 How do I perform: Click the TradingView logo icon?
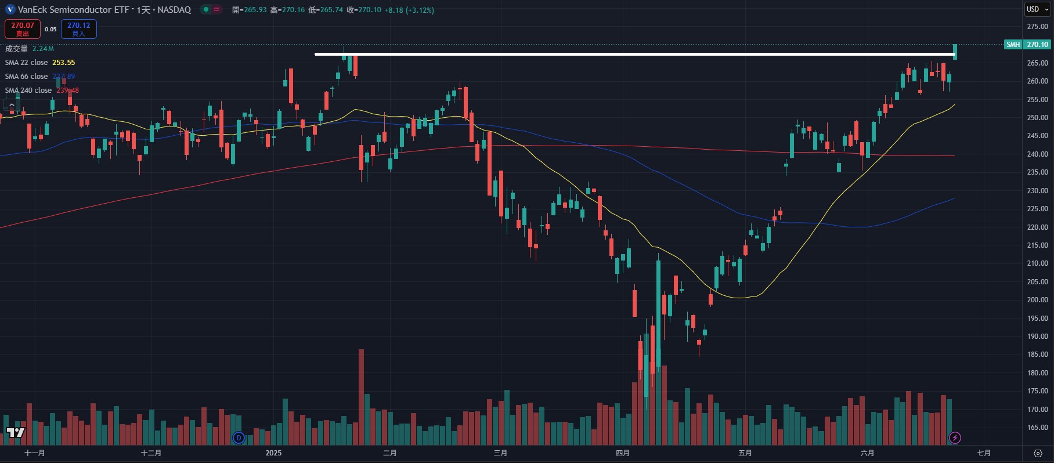pos(16,432)
